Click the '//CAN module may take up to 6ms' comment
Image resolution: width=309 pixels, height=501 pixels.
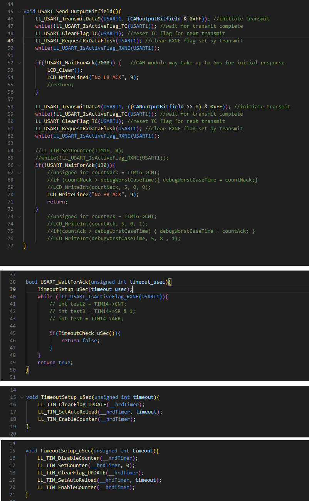coord(208,63)
